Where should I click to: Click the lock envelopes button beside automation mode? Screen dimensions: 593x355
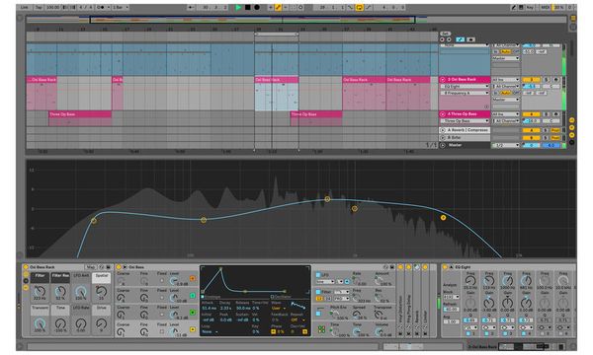pyautogui.click(x=470, y=39)
